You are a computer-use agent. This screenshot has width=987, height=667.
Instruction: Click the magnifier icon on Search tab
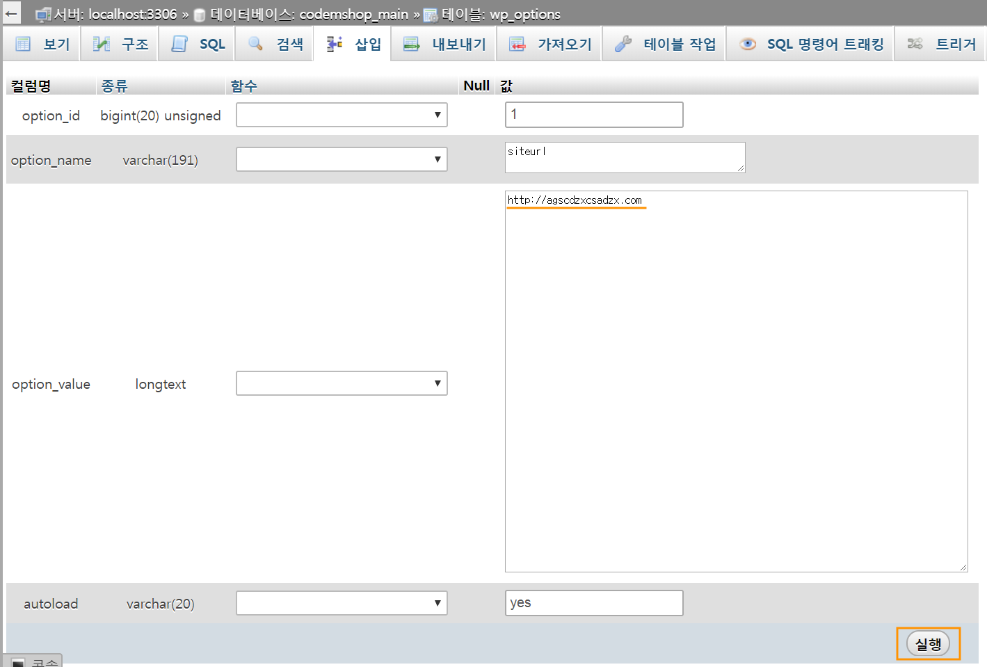tap(255, 43)
